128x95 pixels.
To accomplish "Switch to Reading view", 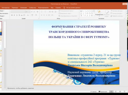I will [x=120, y=92].
